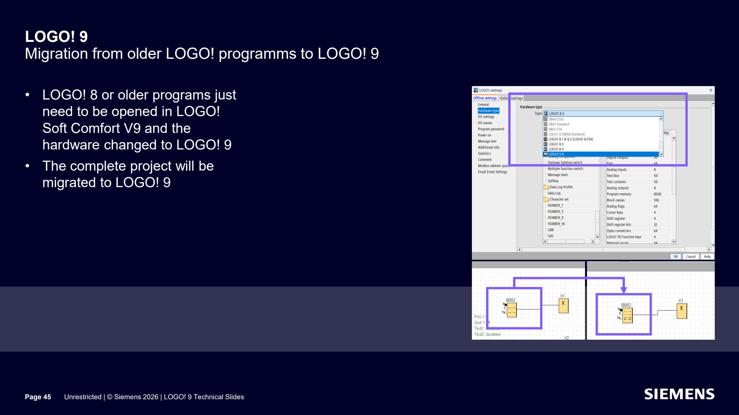
Task: Open Comment in the sidebar
Action: click(485, 160)
